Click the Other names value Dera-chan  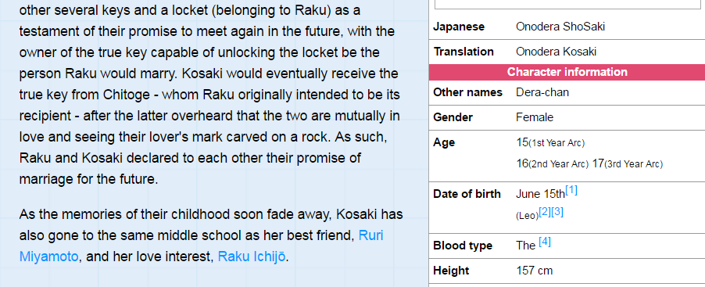tap(542, 92)
